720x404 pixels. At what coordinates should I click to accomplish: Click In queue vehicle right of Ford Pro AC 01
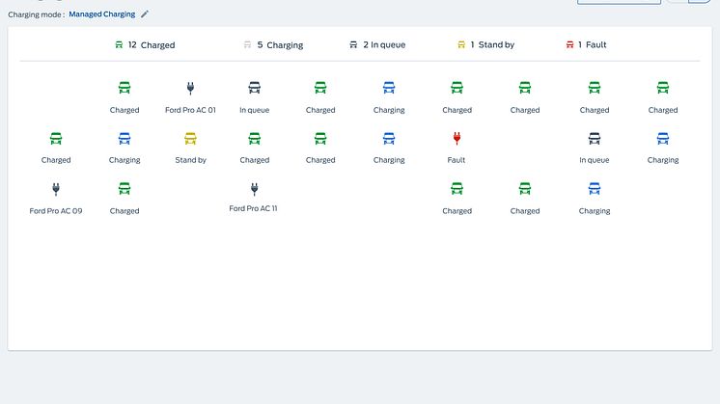[255, 89]
